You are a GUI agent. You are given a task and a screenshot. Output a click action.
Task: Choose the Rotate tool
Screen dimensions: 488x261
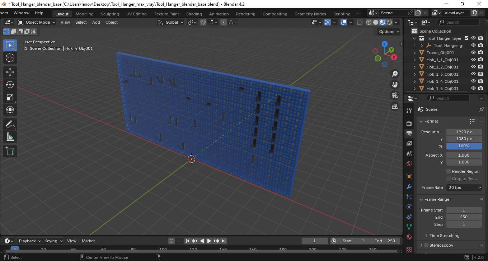(10, 85)
